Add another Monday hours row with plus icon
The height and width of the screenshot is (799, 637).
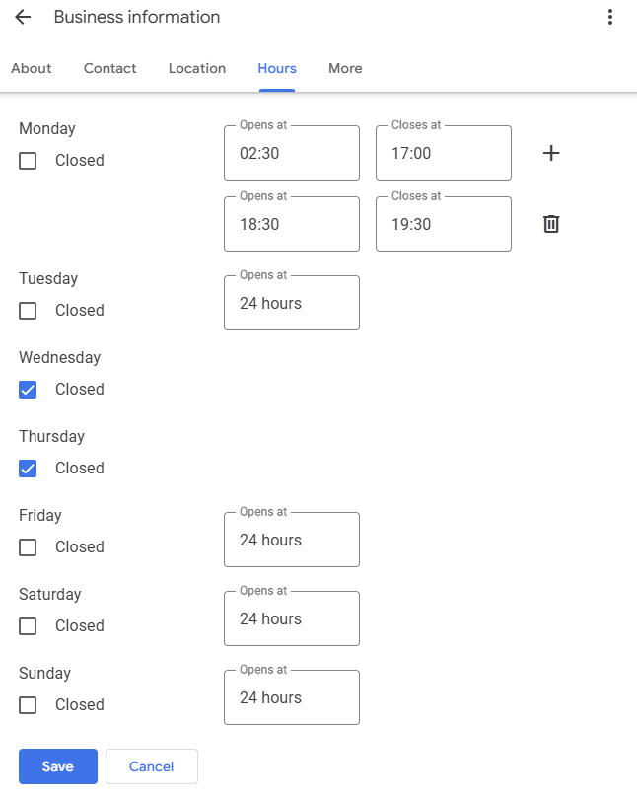(x=551, y=153)
